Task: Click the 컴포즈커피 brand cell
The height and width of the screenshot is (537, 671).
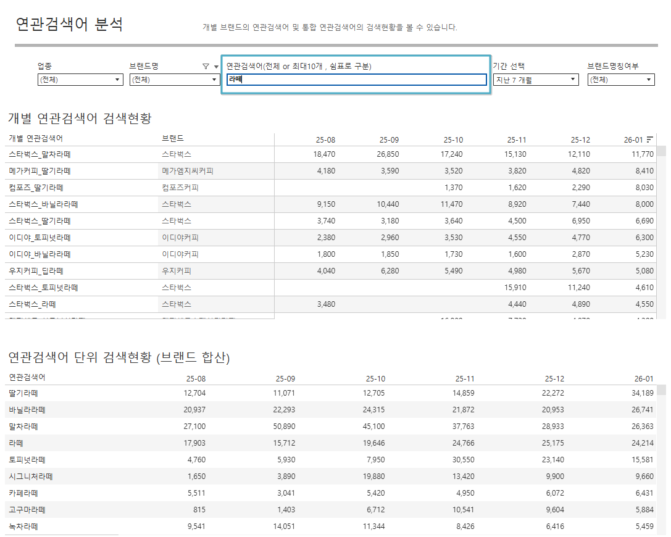Action: click(180, 188)
